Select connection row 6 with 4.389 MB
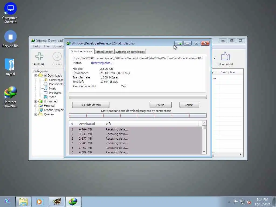 tap(135, 152)
